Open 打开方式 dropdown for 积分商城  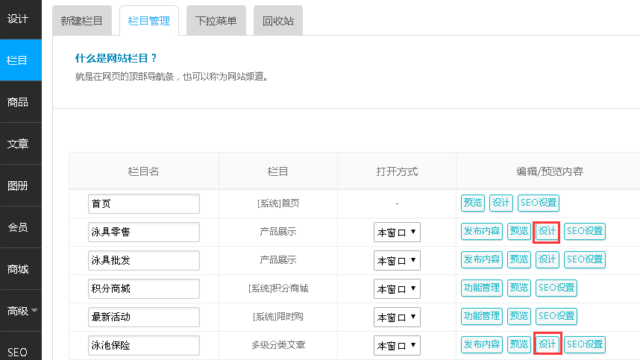click(x=397, y=288)
